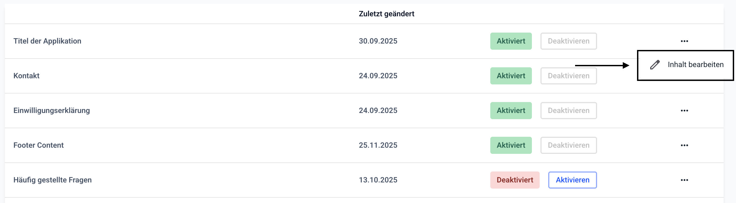
Task: Open three-dot menu for Footer Content
Action: pos(684,146)
